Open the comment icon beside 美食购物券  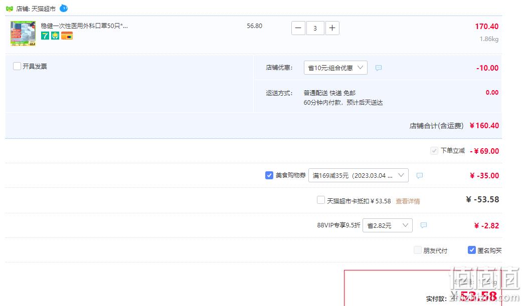419,175
